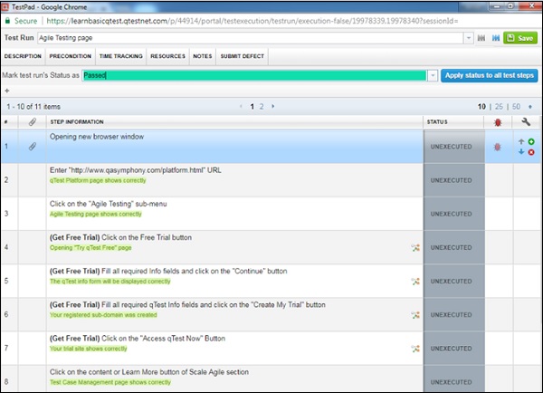Open the DESCRIPTION tab
The image size is (543, 393).
[23, 56]
